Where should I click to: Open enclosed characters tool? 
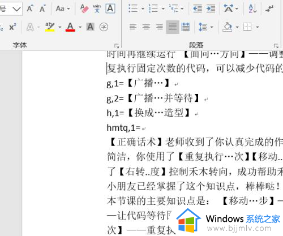click(x=104, y=27)
